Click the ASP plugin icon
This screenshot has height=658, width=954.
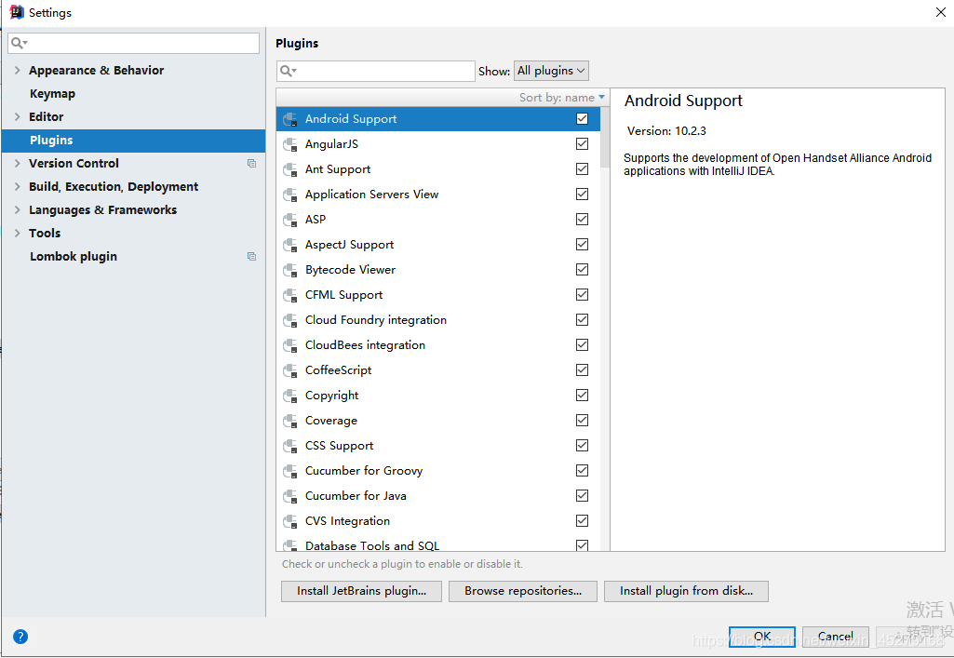(x=290, y=220)
